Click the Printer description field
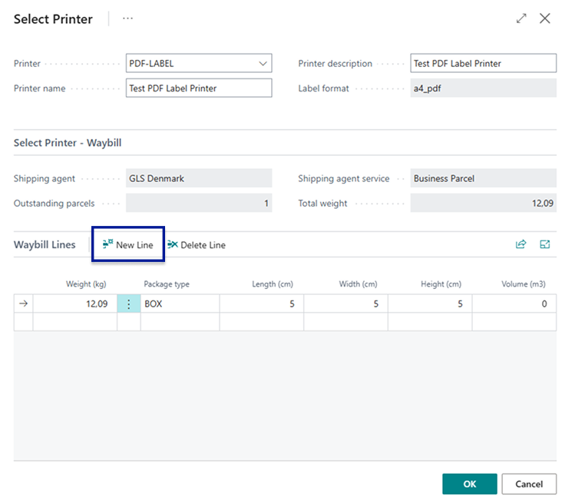Image resolution: width=572 pixels, height=501 pixels. point(483,64)
